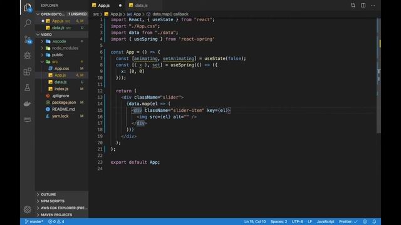This screenshot has height=225, width=401.
Task: Change language mode JavaScript
Action: pos(325,221)
